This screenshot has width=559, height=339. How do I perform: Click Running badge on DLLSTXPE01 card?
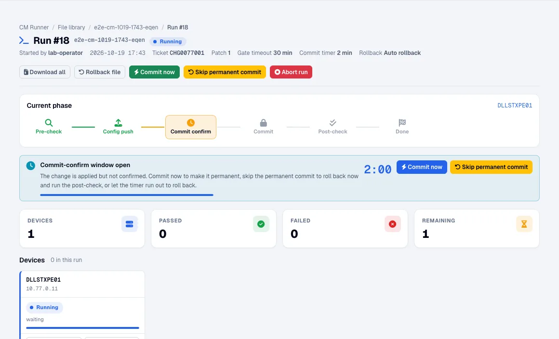point(44,307)
